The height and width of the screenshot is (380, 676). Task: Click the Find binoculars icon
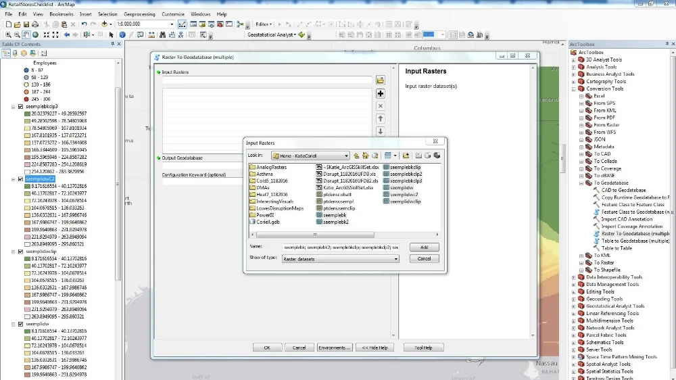[162, 35]
